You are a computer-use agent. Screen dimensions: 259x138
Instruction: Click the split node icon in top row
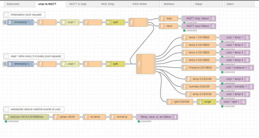109,22
